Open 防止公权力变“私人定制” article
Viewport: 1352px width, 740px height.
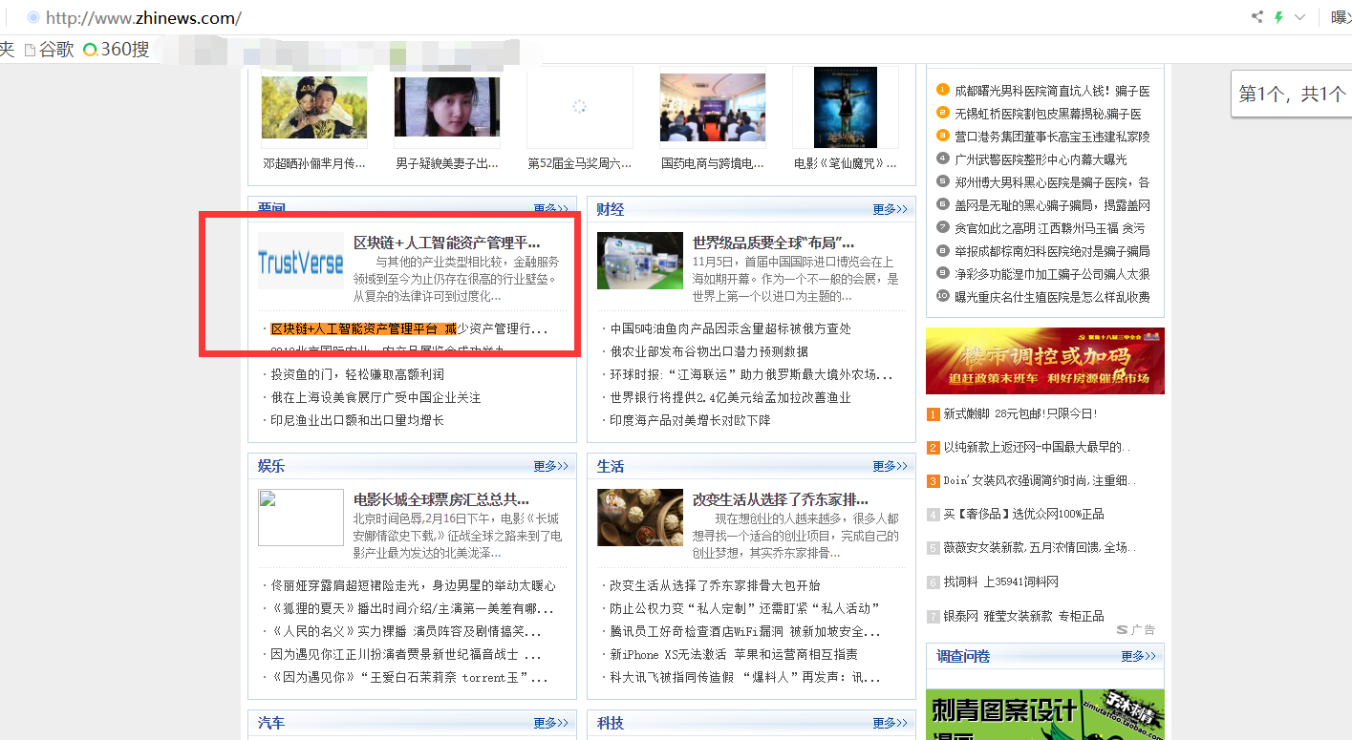click(x=745, y=608)
